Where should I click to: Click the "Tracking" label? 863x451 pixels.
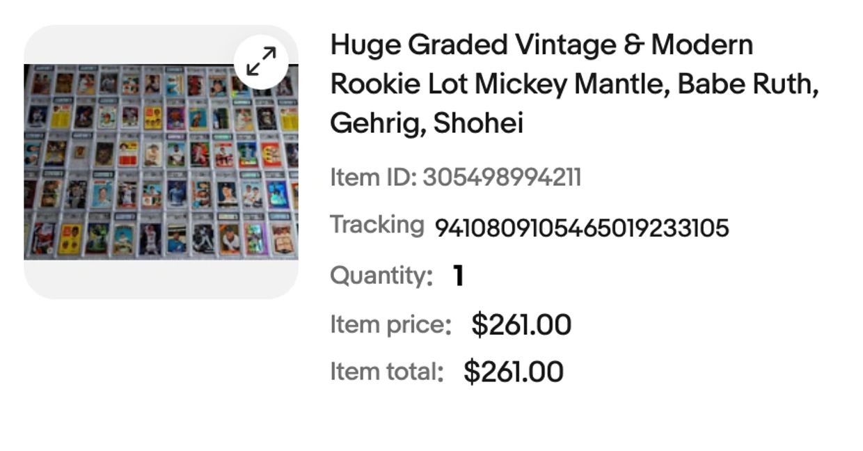377,225
